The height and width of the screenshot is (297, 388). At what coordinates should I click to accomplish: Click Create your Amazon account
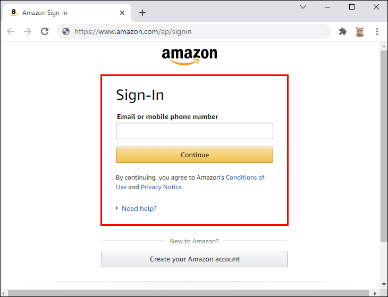[x=195, y=259]
